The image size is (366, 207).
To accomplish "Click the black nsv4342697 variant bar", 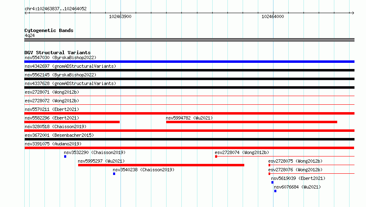I will point(189,70).
